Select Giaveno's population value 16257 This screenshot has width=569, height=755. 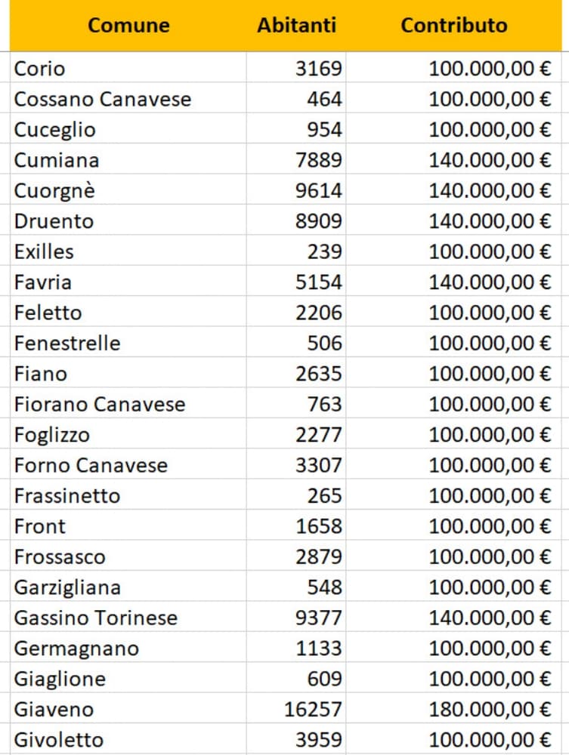click(314, 709)
